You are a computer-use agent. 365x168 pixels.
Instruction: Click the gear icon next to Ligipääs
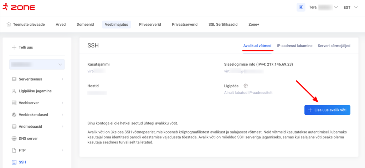pos(246,86)
